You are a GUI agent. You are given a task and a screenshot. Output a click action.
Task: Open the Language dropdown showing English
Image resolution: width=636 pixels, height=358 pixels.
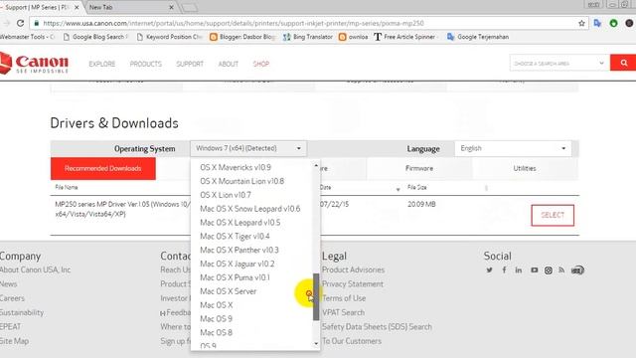pyautogui.click(x=513, y=148)
